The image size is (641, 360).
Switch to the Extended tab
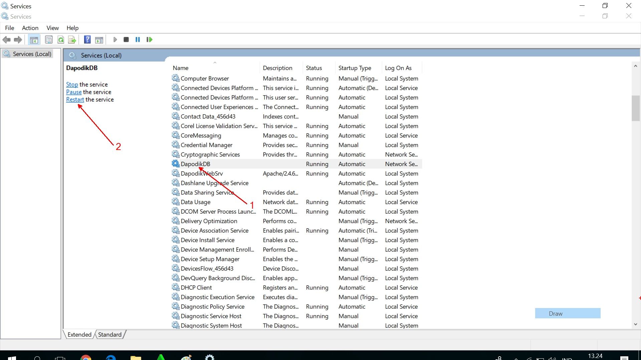(79, 334)
